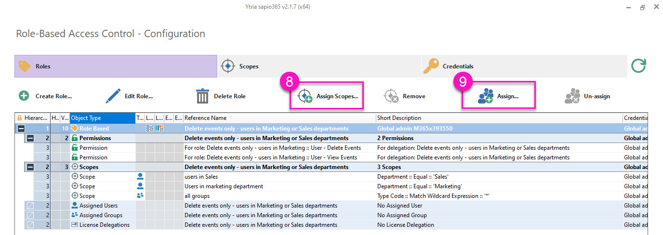
Task: Toggle the empty box beside Assigned Groups
Action: [x=30, y=215]
